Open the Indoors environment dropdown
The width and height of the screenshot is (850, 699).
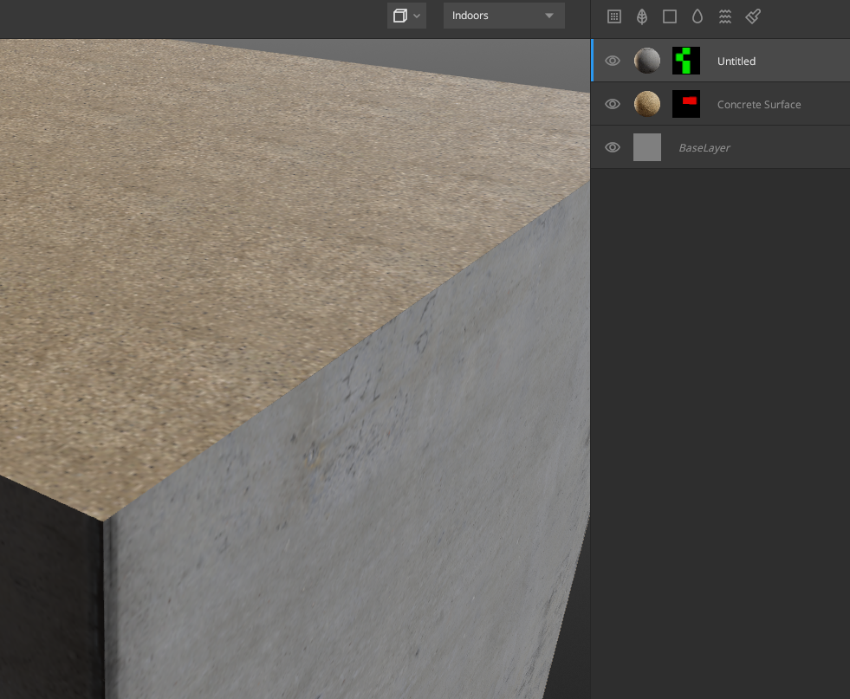pos(503,16)
